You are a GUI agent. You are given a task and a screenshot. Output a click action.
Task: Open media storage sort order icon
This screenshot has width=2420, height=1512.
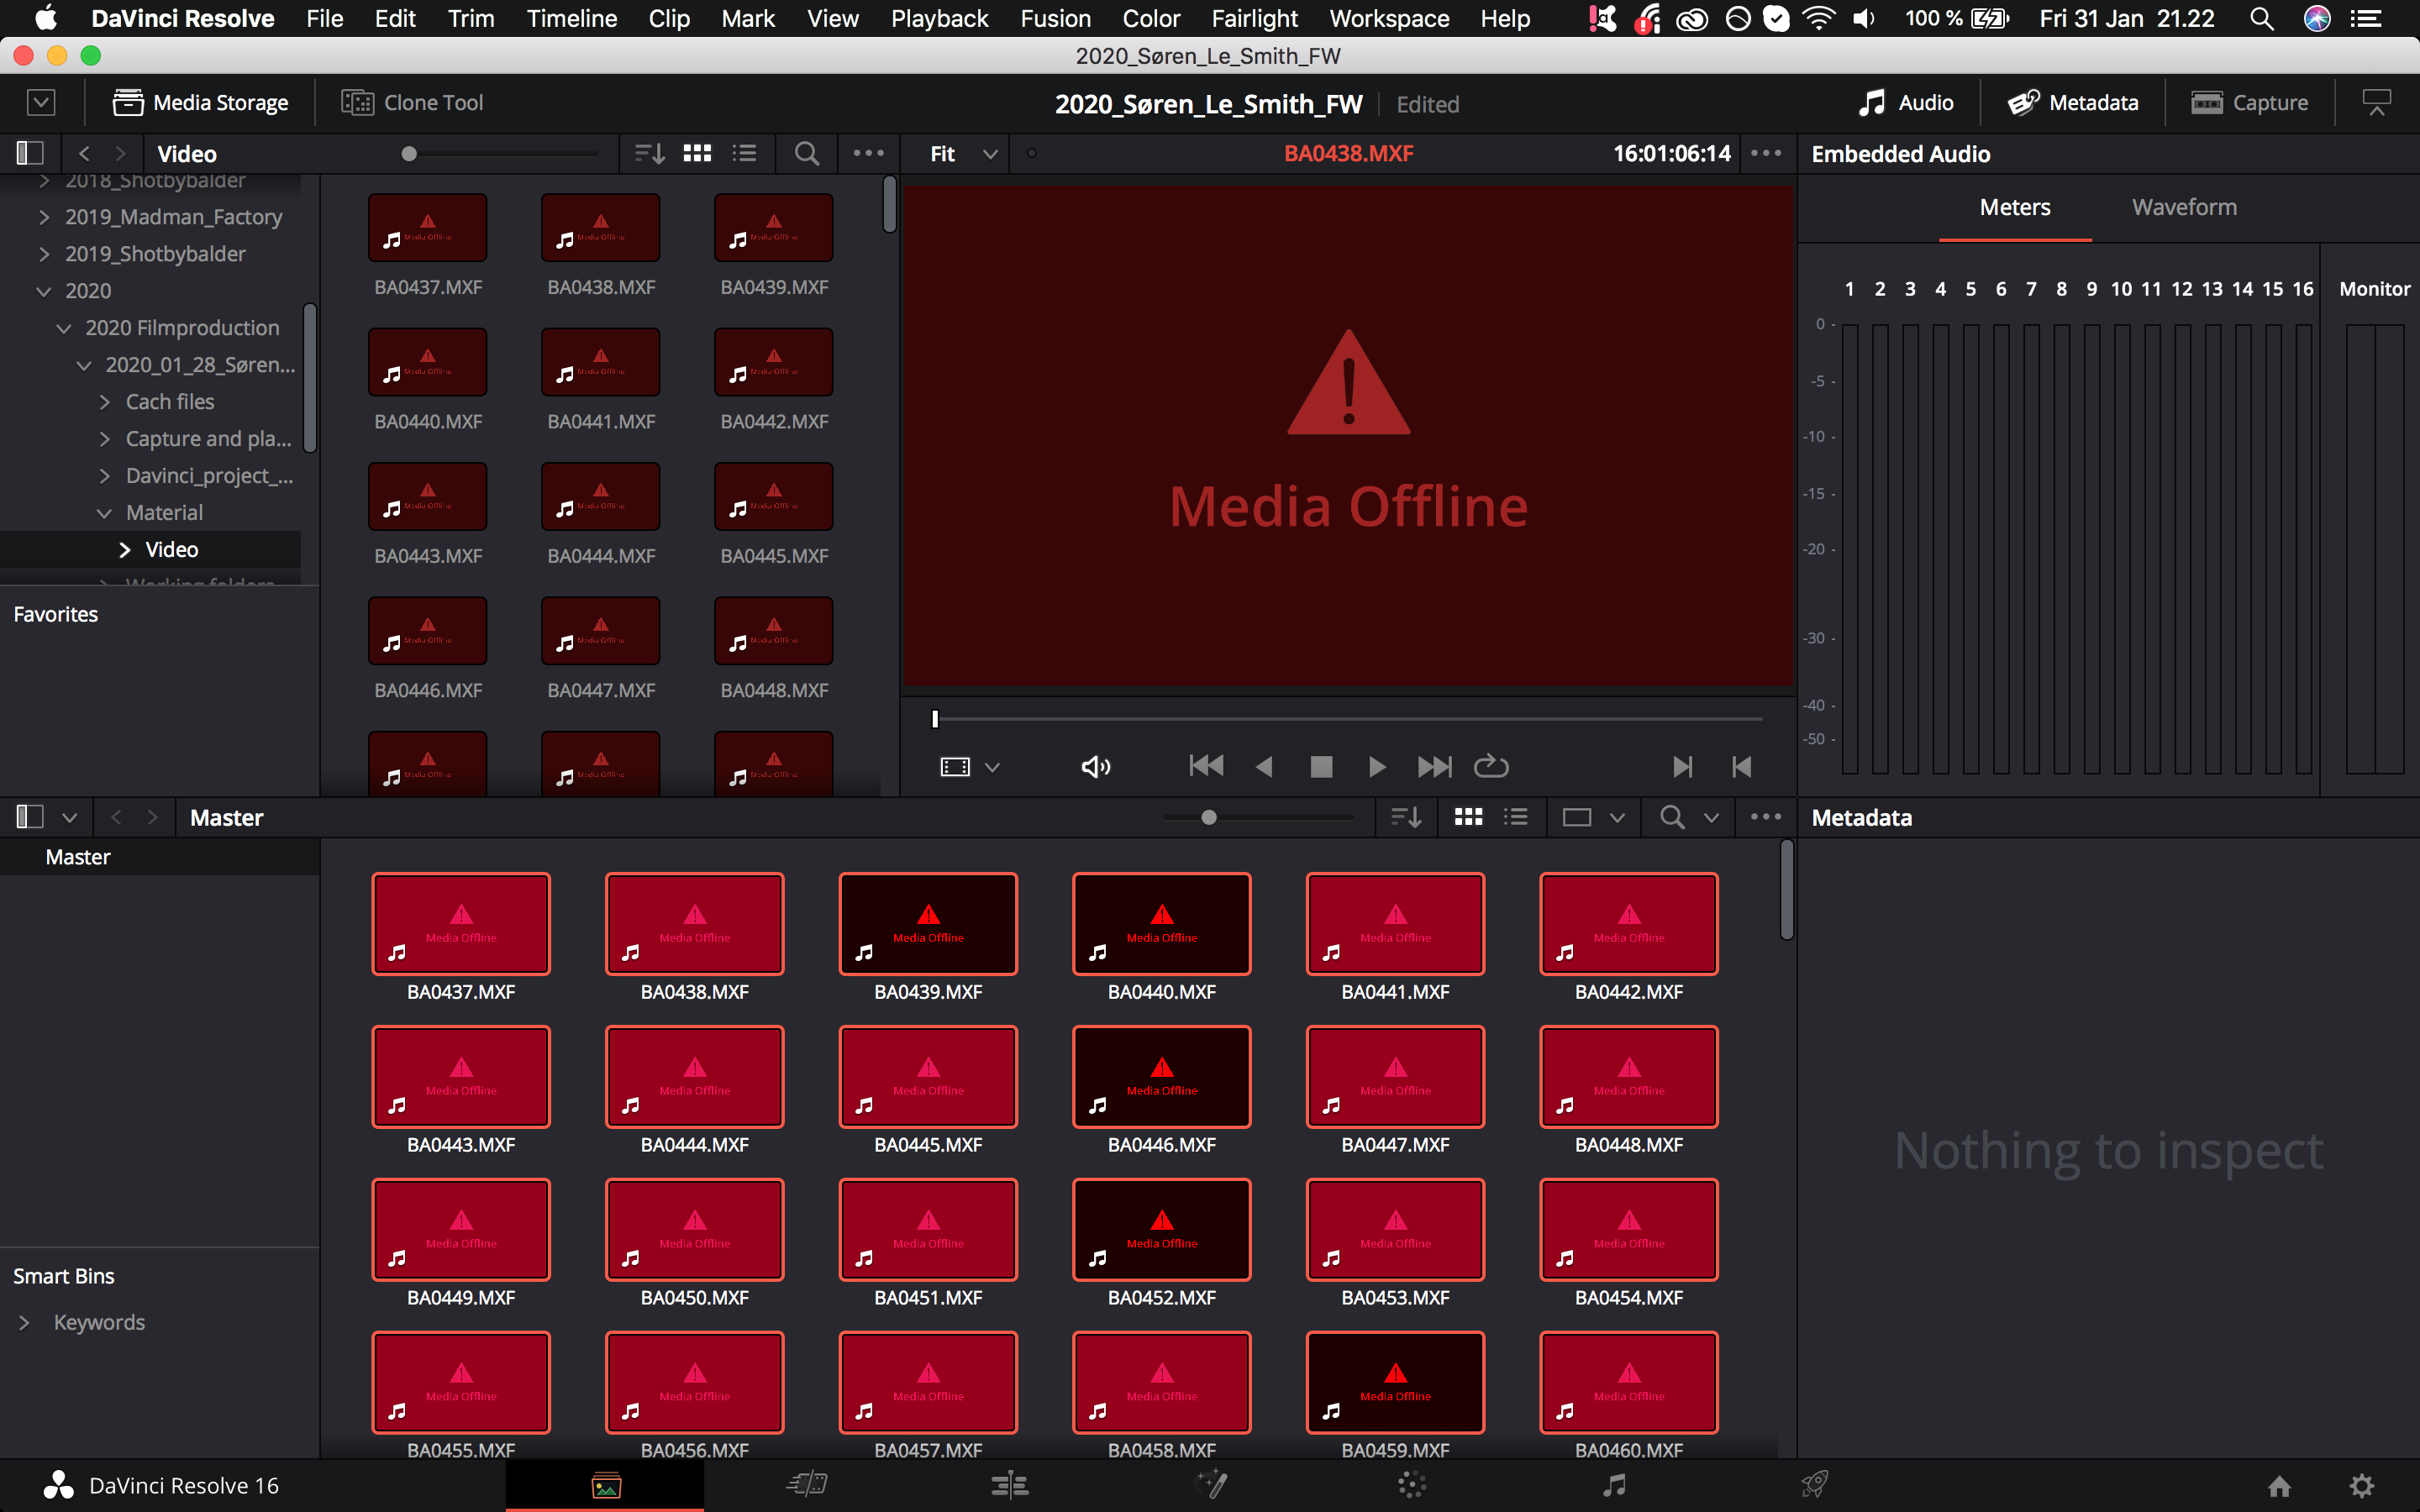click(x=650, y=154)
